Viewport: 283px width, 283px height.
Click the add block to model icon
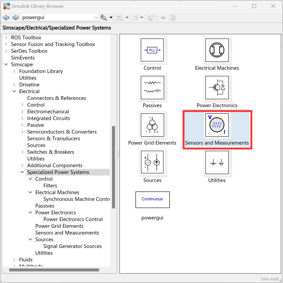click(120, 18)
